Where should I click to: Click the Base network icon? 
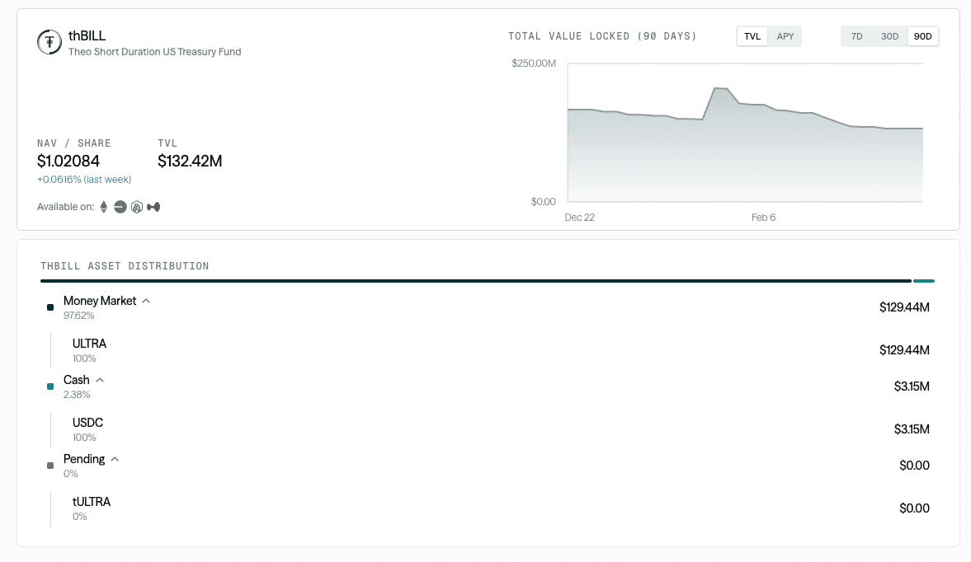coord(120,207)
